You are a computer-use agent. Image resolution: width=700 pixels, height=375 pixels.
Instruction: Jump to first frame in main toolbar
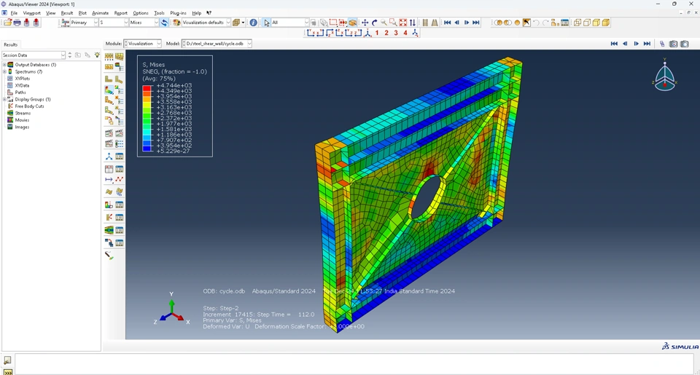coord(447,23)
